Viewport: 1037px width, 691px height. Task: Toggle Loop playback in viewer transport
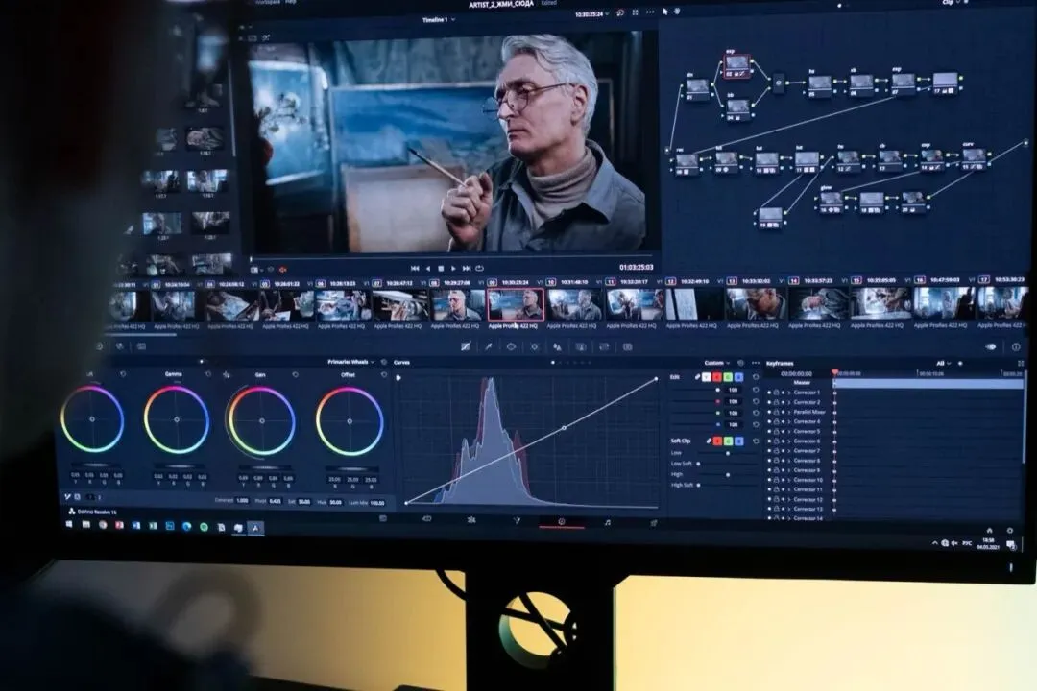pyautogui.click(x=479, y=269)
